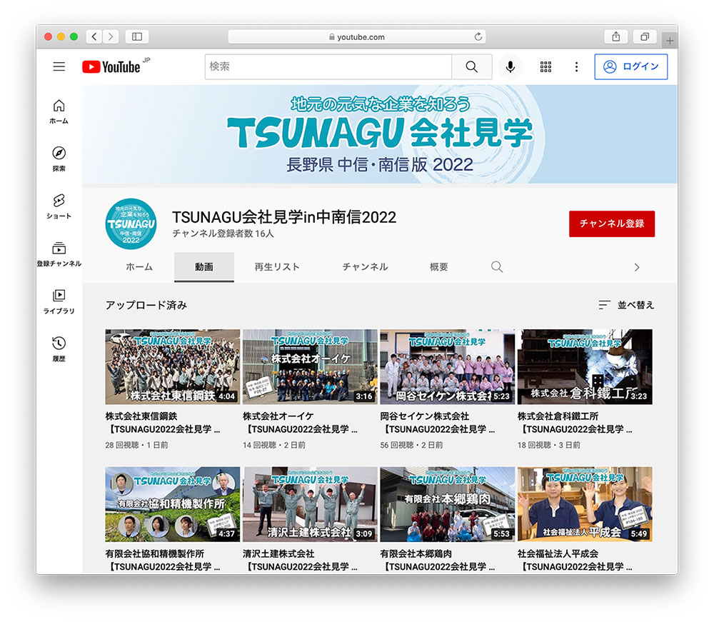The height and width of the screenshot is (622, 714).
Task: Open ショート shorts in the sidebar
Action: coord(59,206)
